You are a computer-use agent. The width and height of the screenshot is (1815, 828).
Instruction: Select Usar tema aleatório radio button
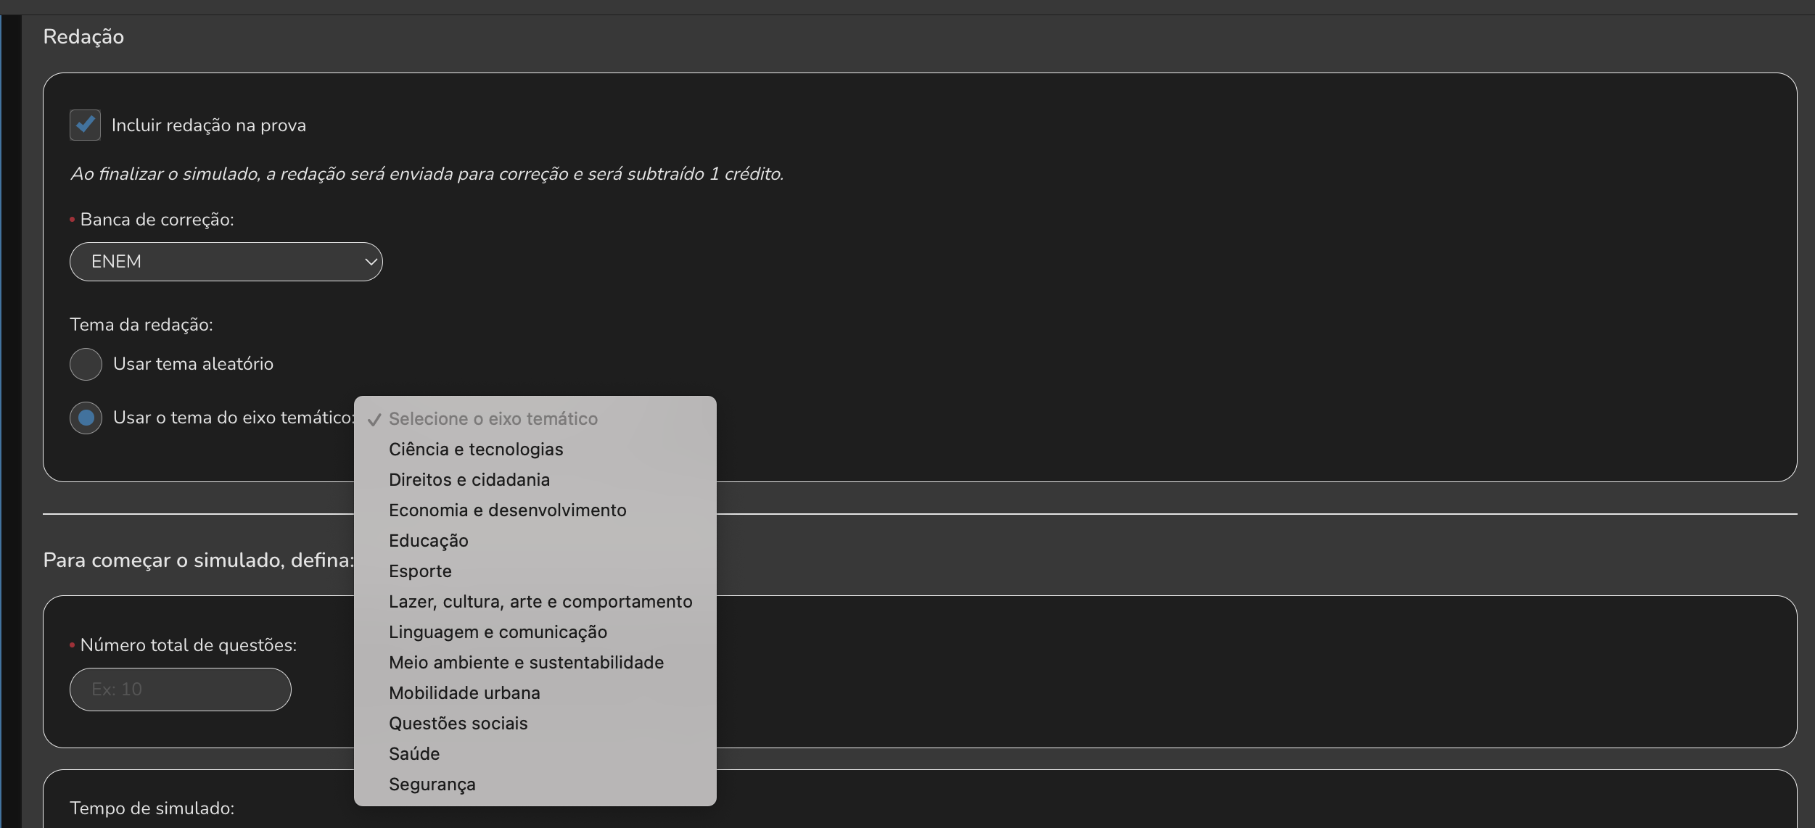pos(86,364)
